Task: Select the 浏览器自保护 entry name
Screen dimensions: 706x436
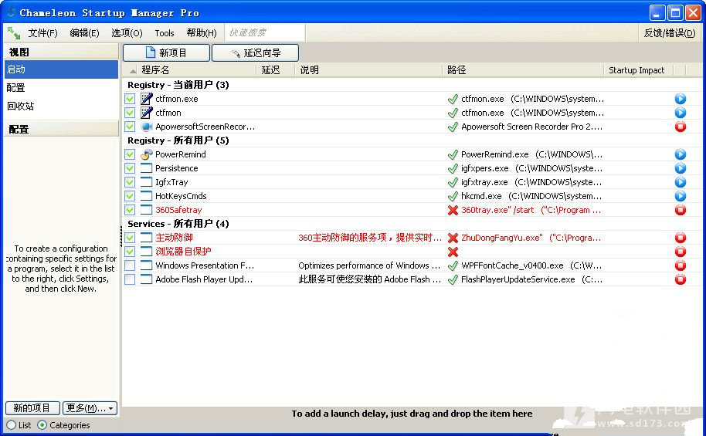Action: [x=183, y=252]
